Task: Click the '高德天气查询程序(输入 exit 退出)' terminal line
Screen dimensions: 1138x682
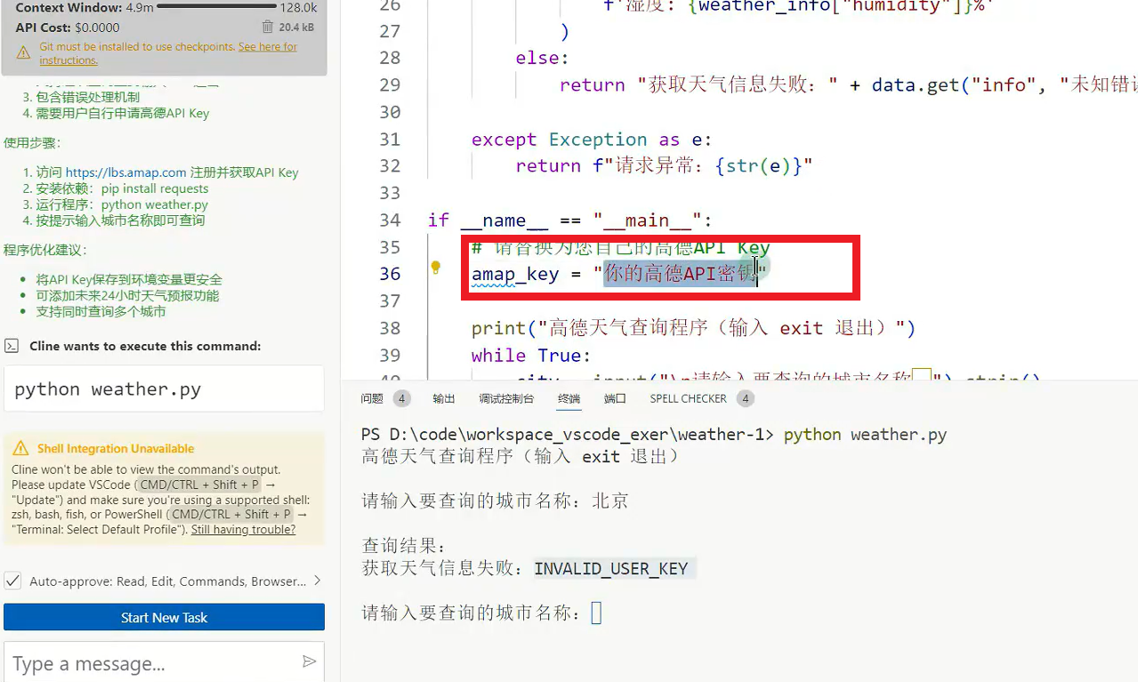Action: click(x=521, y=456)
